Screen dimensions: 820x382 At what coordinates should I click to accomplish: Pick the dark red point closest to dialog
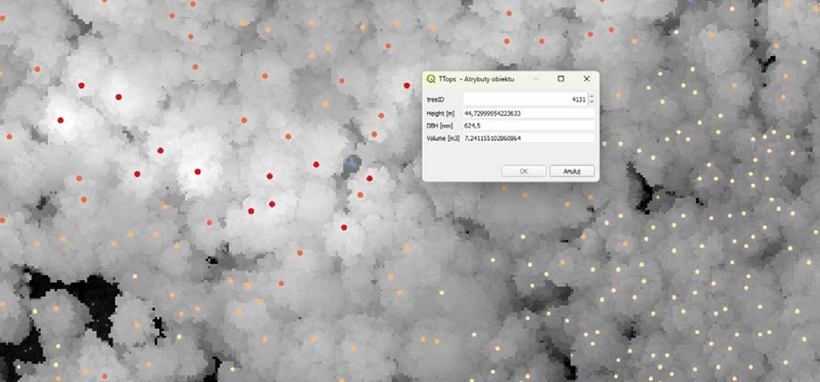click(368, 179)
